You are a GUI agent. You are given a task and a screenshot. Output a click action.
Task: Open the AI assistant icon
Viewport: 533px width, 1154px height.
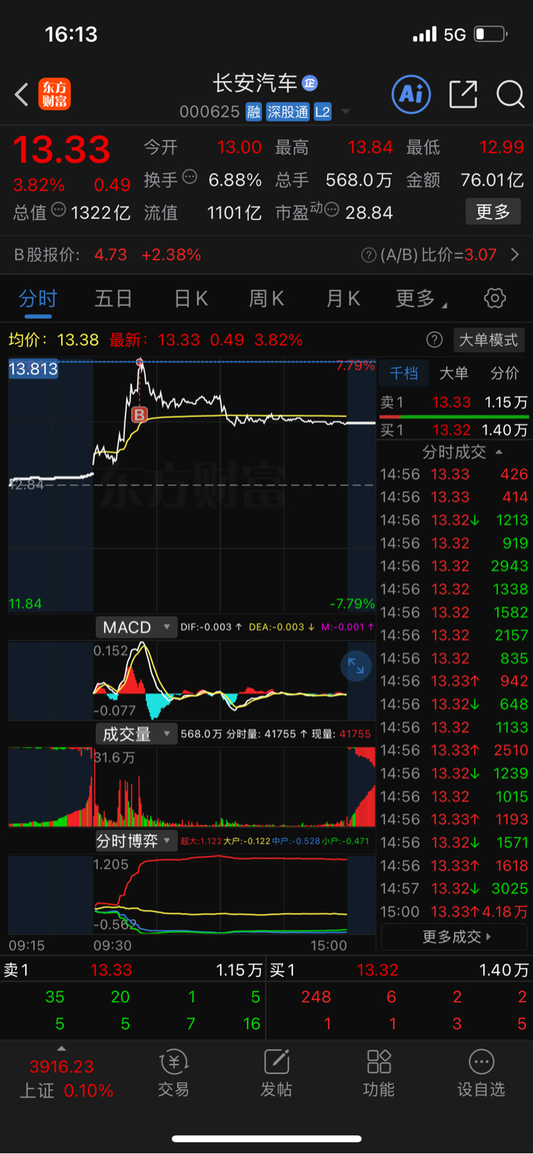(x=412, y=94)
